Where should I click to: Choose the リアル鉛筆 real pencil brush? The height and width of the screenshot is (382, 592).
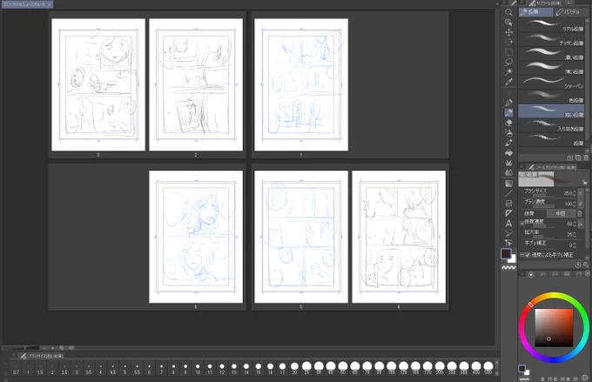click(551, 26)
